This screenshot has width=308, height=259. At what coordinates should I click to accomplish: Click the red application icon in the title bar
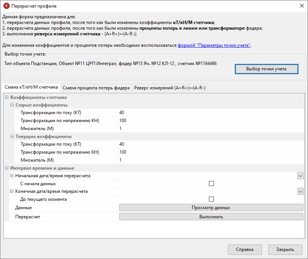(6, 6)
